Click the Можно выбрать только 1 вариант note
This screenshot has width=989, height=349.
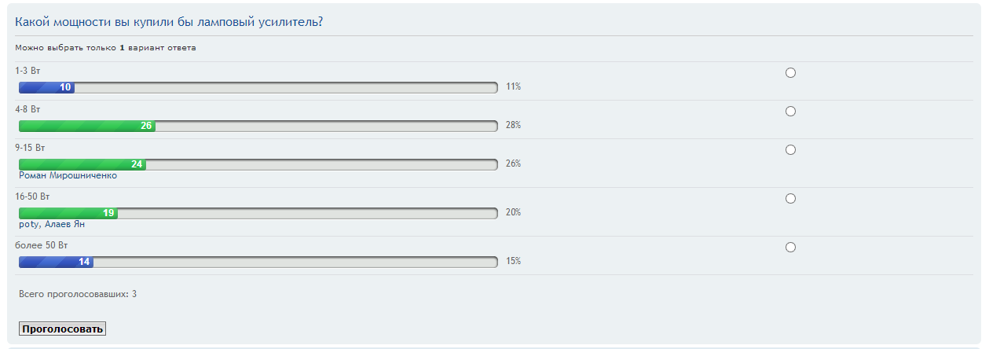105,48
